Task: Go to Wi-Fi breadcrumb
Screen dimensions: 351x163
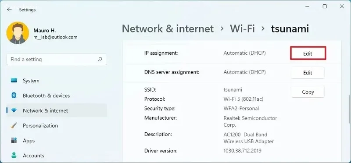Action: tap(243, 28)
